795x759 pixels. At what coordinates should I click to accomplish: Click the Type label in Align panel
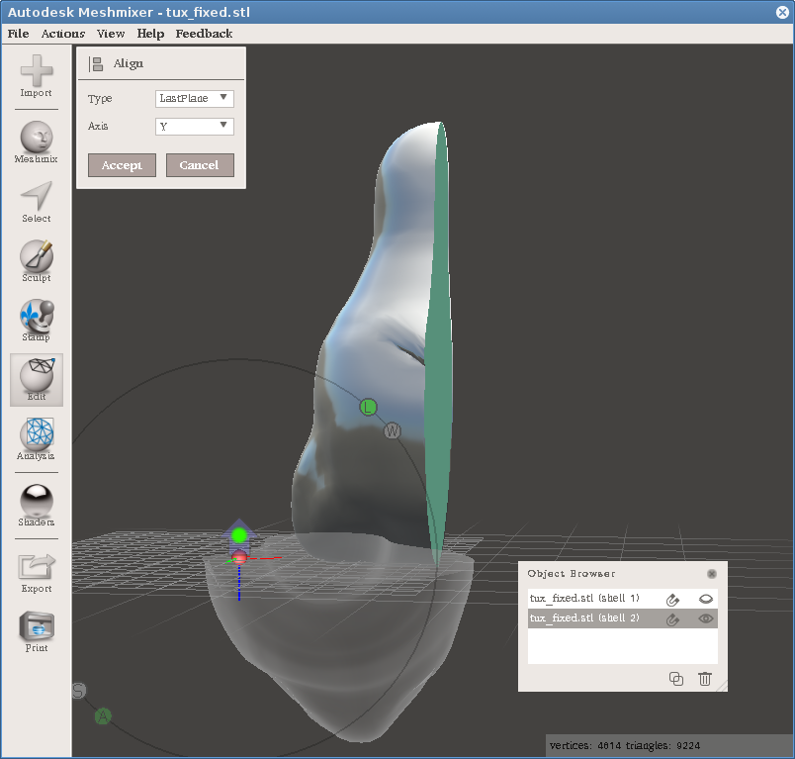pyautogui.click(x=100, y=98)
